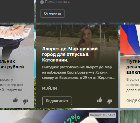Like the рублей article card
This screenshot has height=123, width=140.
coord(15,100)
